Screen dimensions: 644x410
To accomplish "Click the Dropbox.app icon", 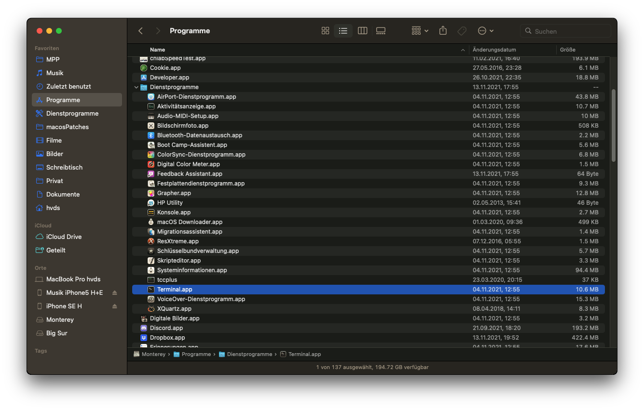I will [143, 338].
